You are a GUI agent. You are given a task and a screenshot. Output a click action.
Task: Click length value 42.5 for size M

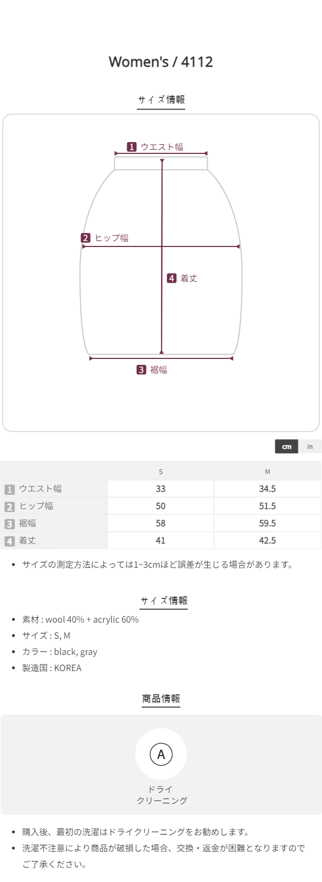(x=267, y=540)
